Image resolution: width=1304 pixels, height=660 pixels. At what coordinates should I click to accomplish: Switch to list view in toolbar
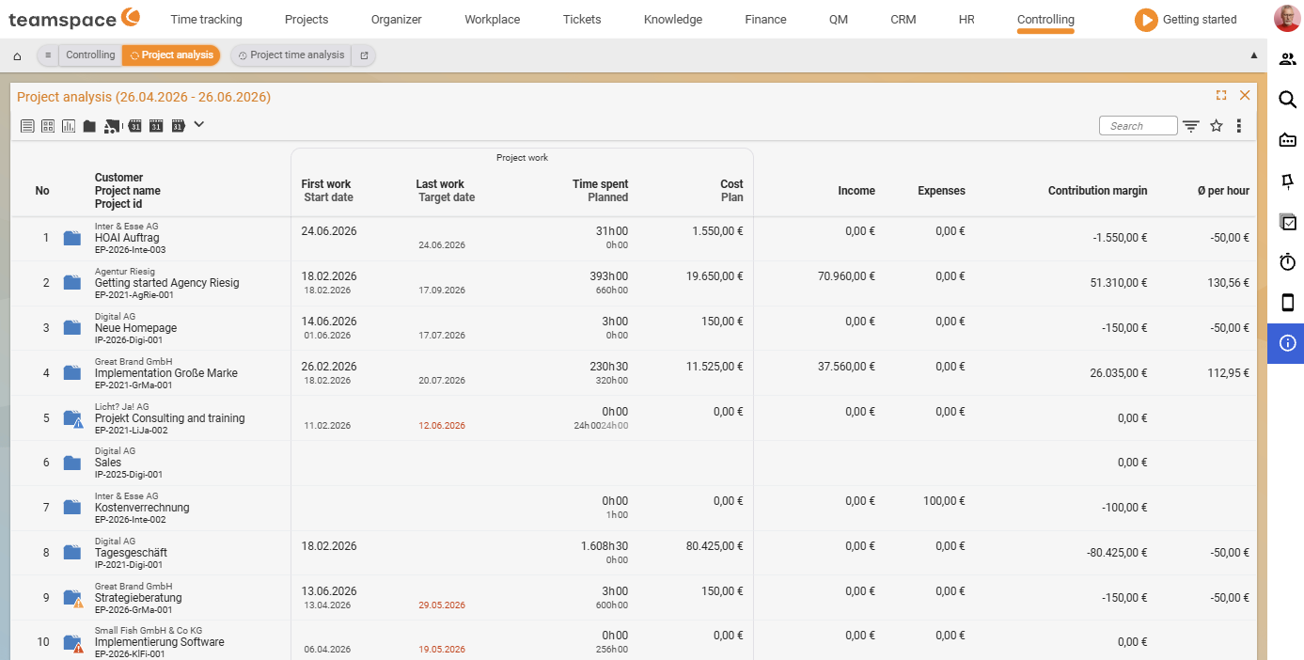27,126
